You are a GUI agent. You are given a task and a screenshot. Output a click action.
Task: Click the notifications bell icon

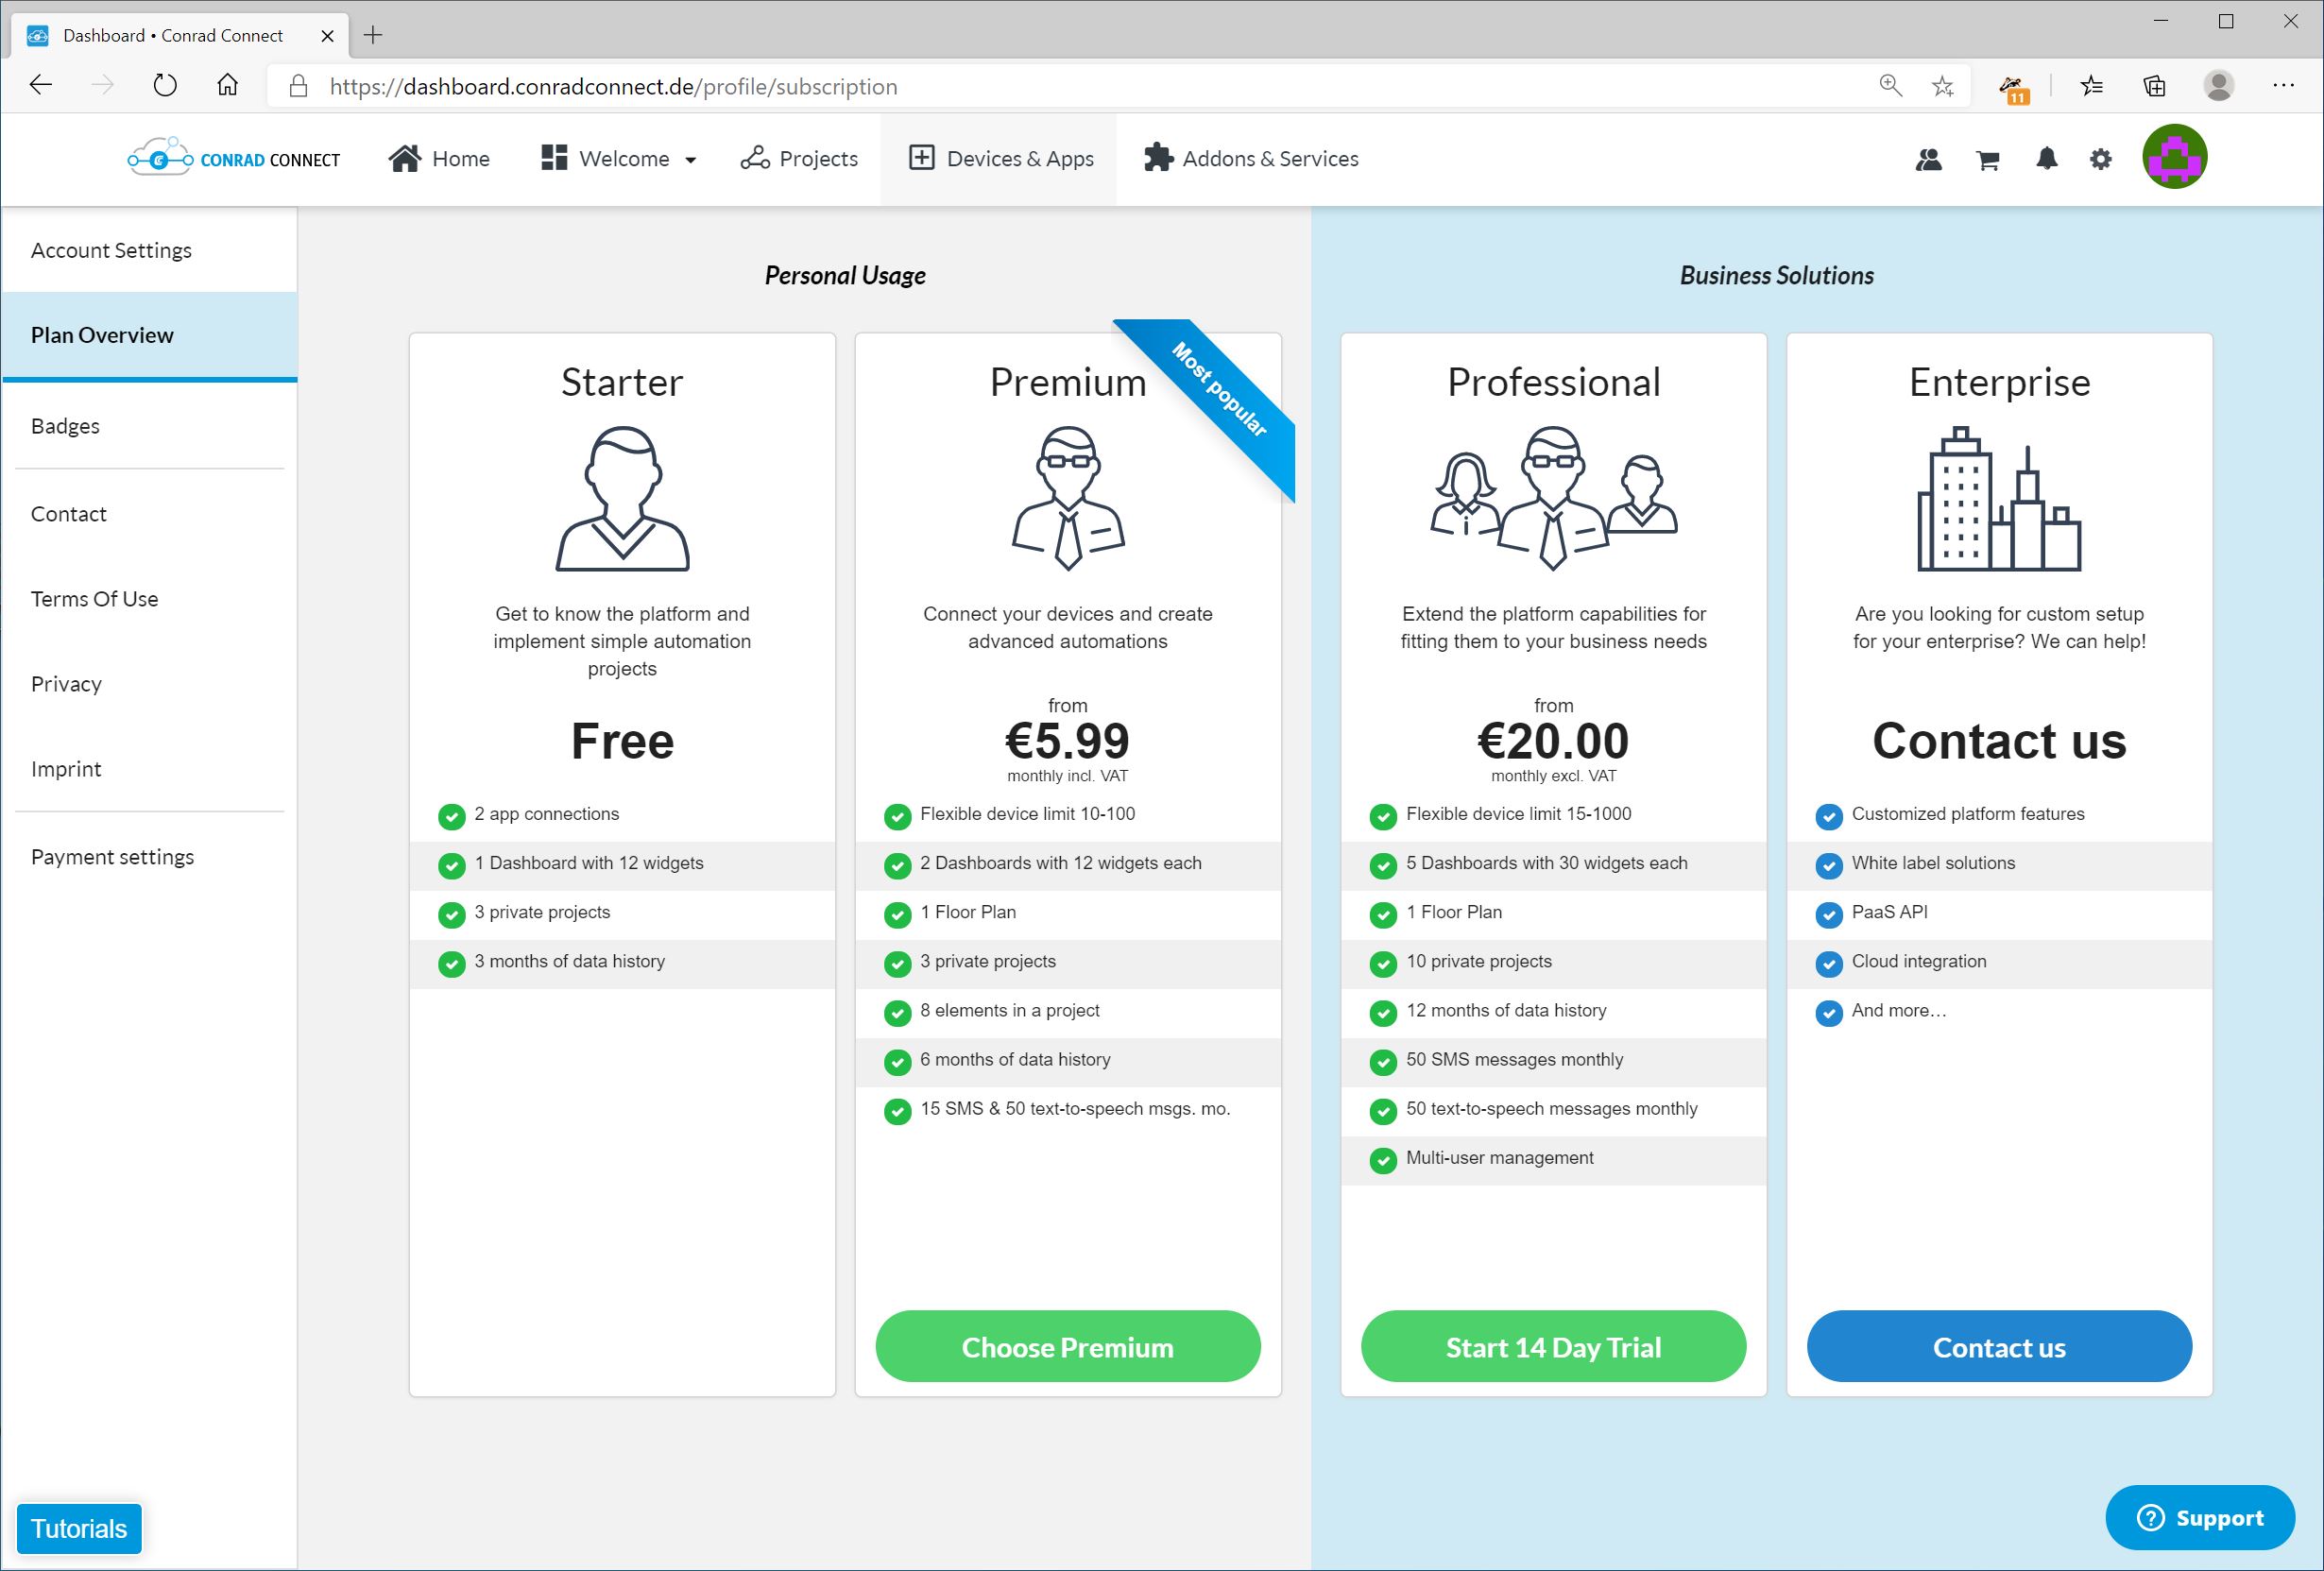pos(2046,159)
